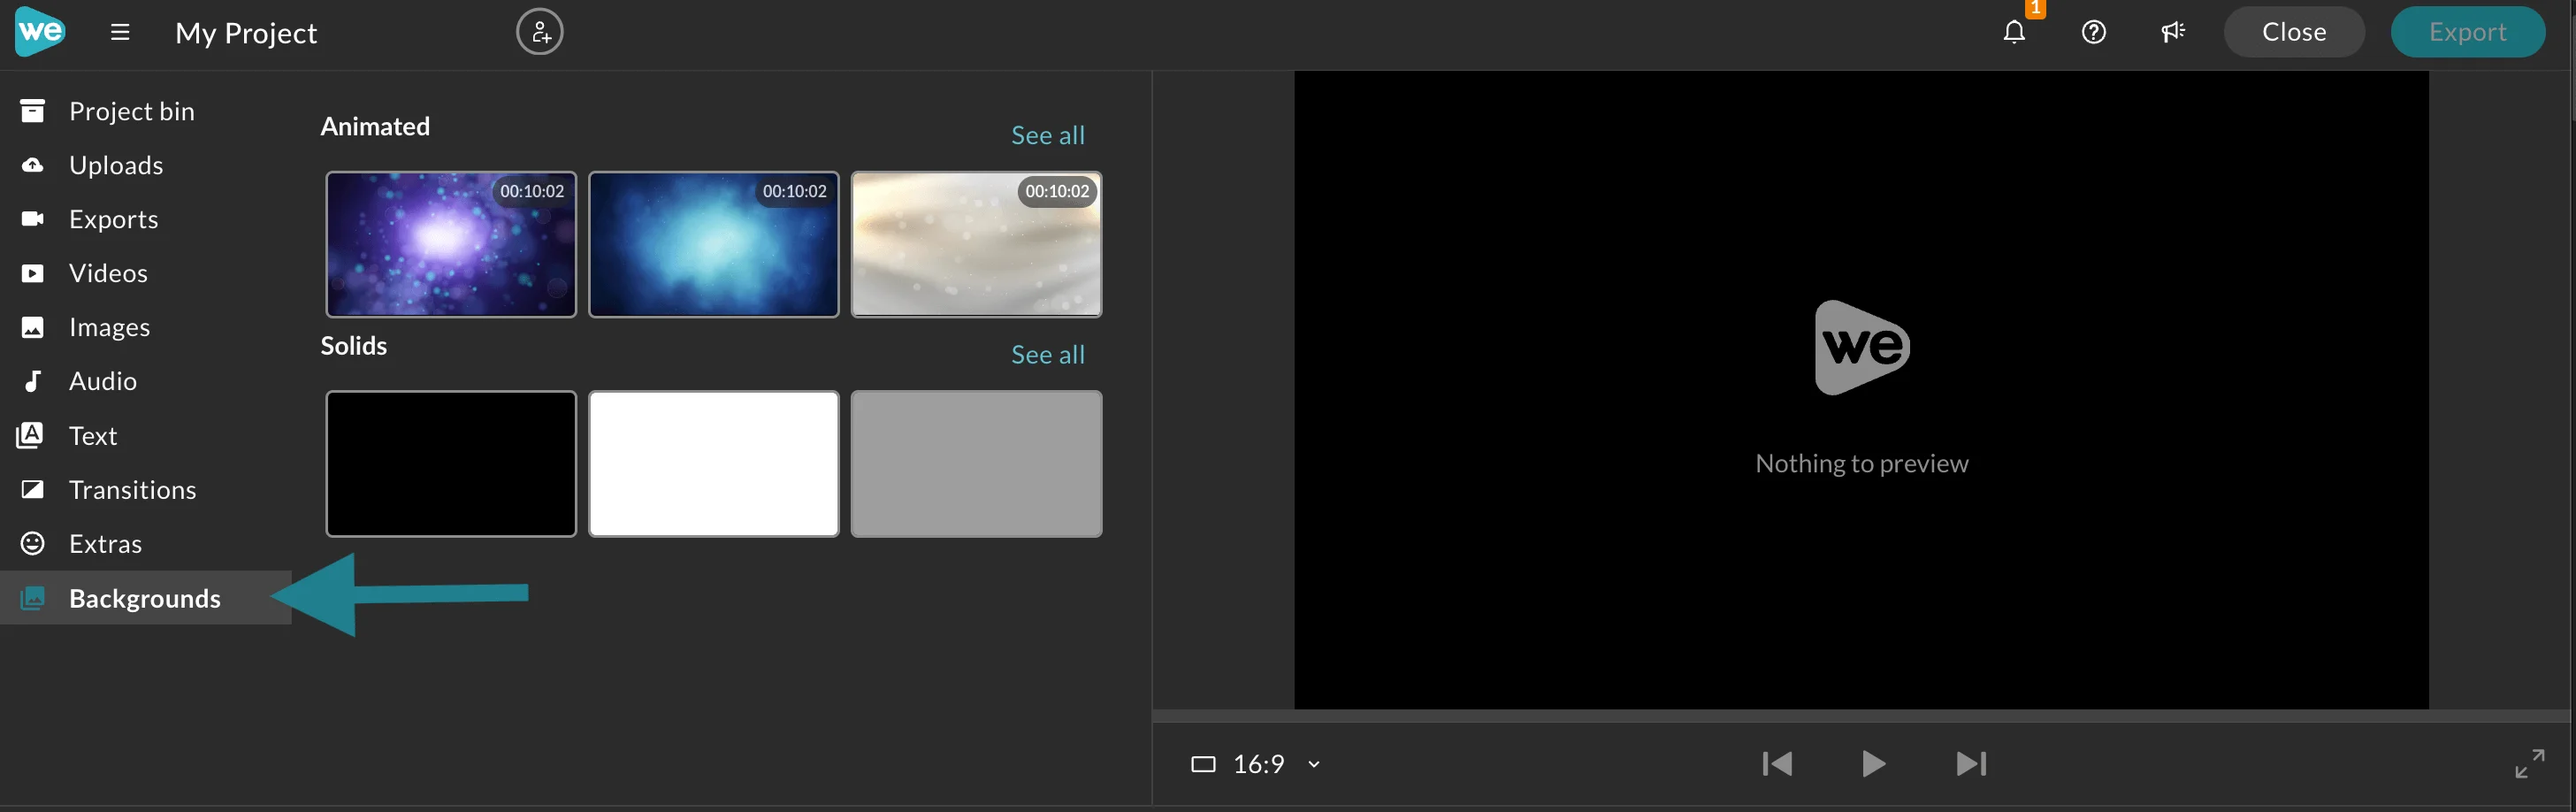See all Solids backgrounds

[x=1047, y=354]
